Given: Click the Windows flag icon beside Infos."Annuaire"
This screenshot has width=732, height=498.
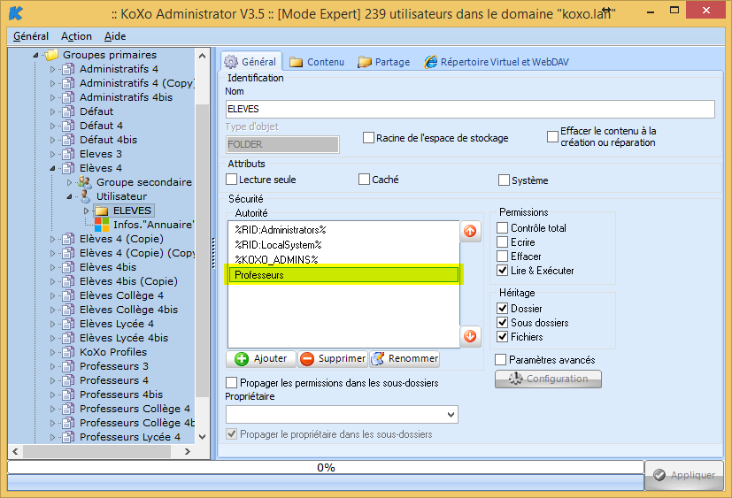Looking at the screenshot, I should 101,225.
